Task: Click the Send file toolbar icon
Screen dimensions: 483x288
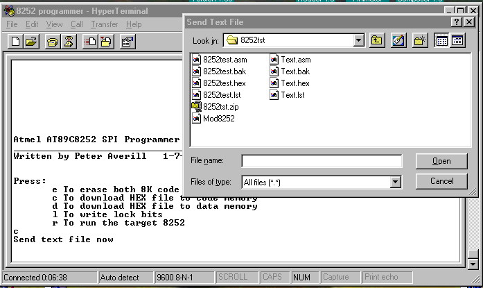Action: pyautogui.click(x=90, y=42)
